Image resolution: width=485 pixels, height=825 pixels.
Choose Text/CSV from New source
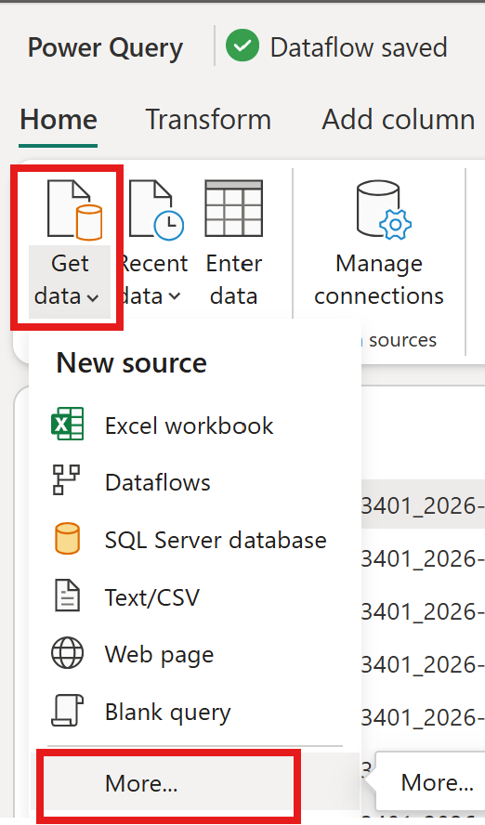[194, 597]
